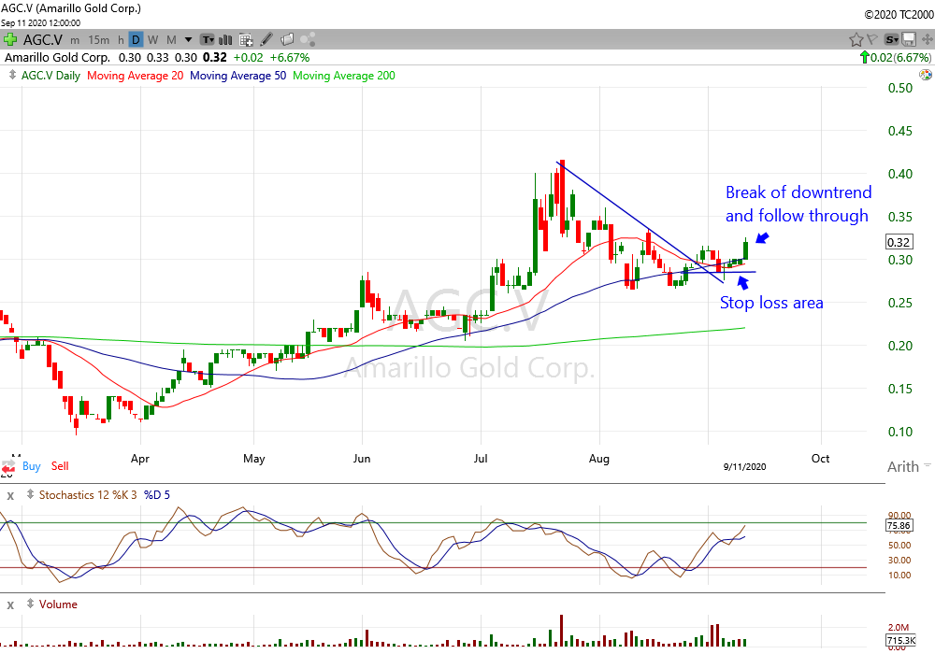Click the Buy link
The width and height of the screenshot is (935, 654).
32,466
